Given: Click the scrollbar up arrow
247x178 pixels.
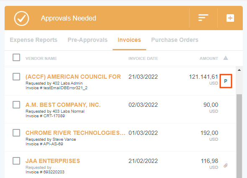Looking at the screenshot, I should click(x=239, y=70).
